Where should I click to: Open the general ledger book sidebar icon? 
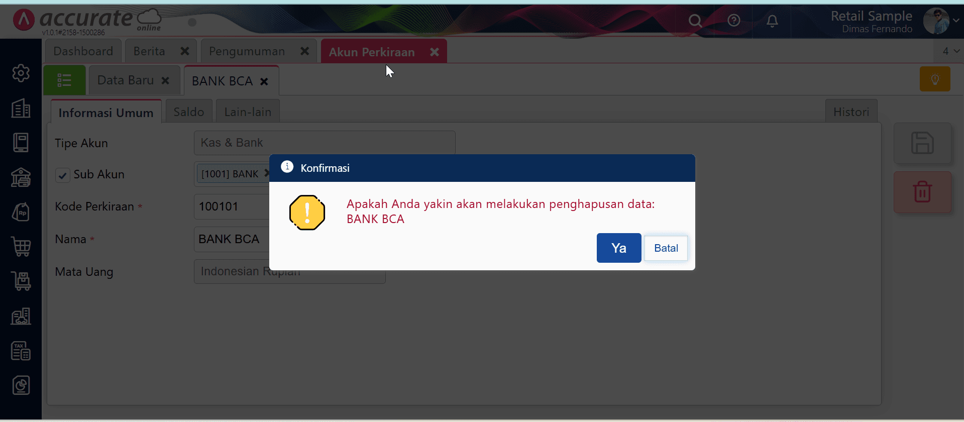pos(21,143)
